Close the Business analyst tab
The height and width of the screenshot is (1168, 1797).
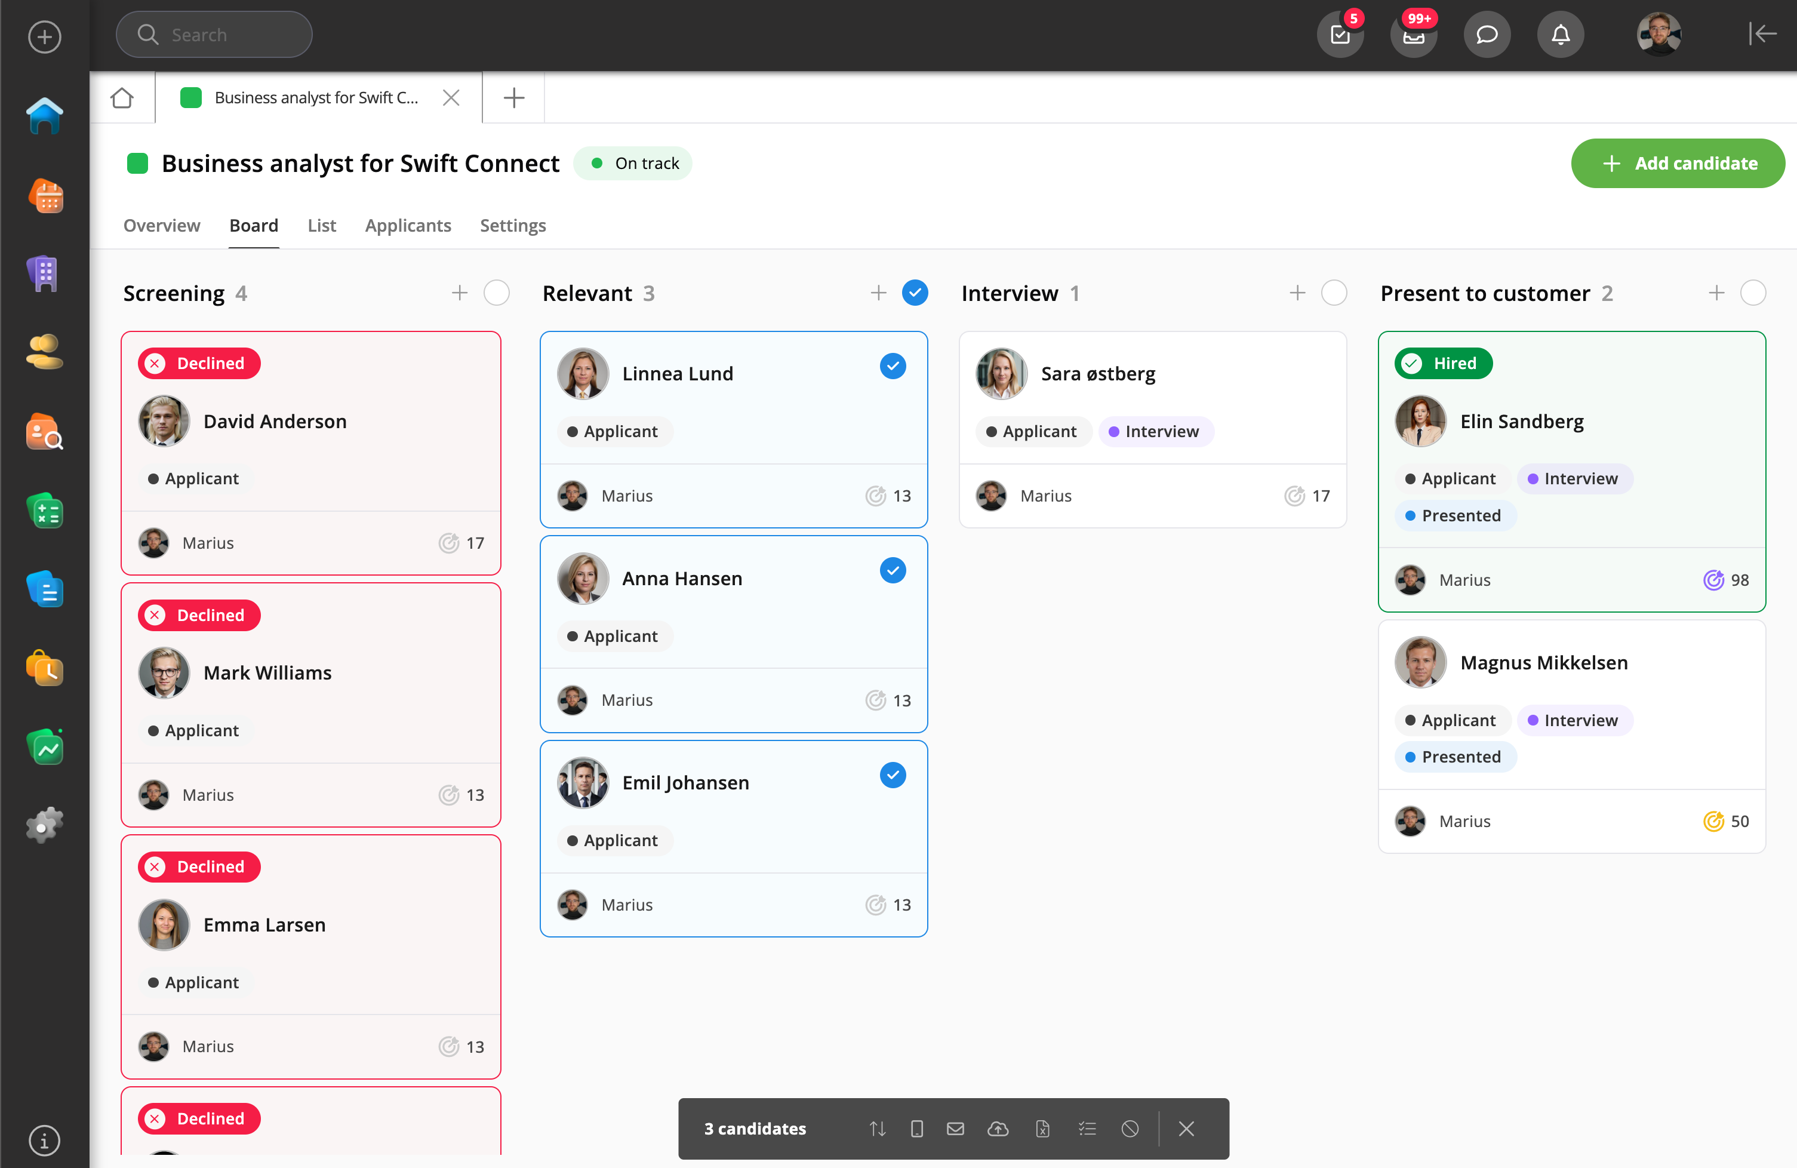tap(451, 97)
